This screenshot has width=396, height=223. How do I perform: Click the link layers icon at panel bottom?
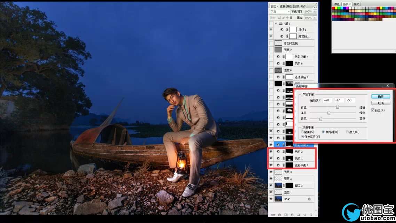pyautogui.click(x=273, y=215)
